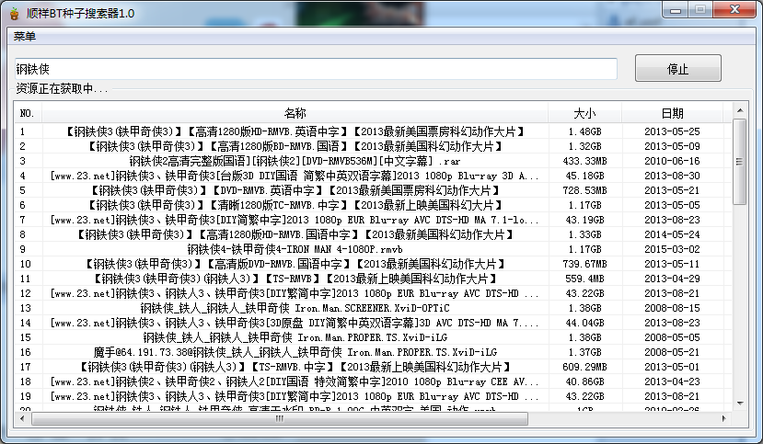Minimize the 顺祥BT种子搜索器 window
Screen dimensions: 763x444
click(675, 10)
